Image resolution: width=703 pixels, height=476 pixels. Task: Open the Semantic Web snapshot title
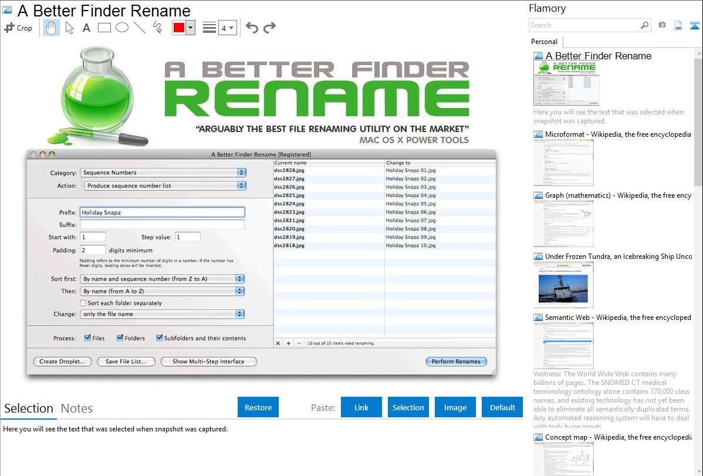pyautogui.click(x=618, y=317)
